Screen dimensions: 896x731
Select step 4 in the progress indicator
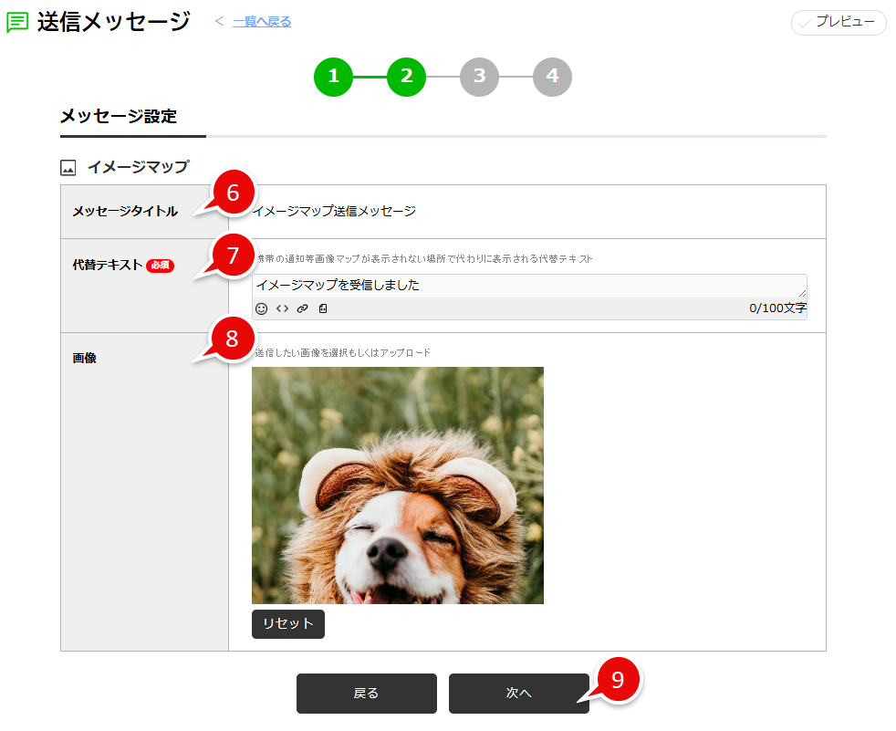click(552, 78)
